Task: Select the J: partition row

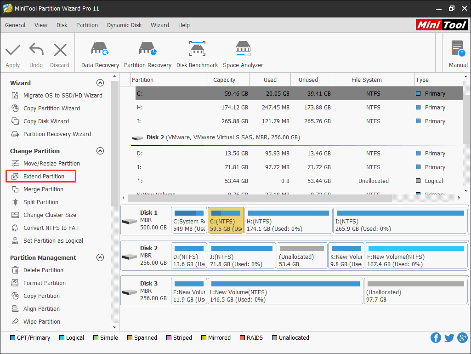Action: 299,167
